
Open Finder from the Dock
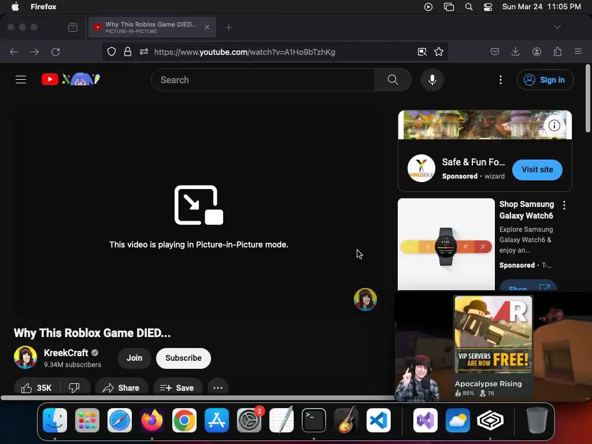click(x=55, y=420)
